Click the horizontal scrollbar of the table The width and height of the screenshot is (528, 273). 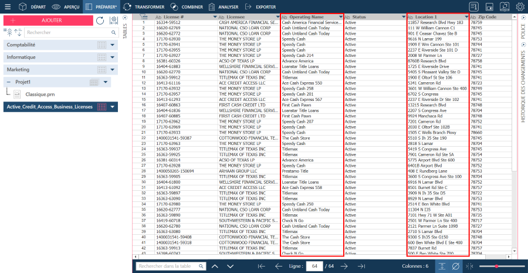click(323, 257)
